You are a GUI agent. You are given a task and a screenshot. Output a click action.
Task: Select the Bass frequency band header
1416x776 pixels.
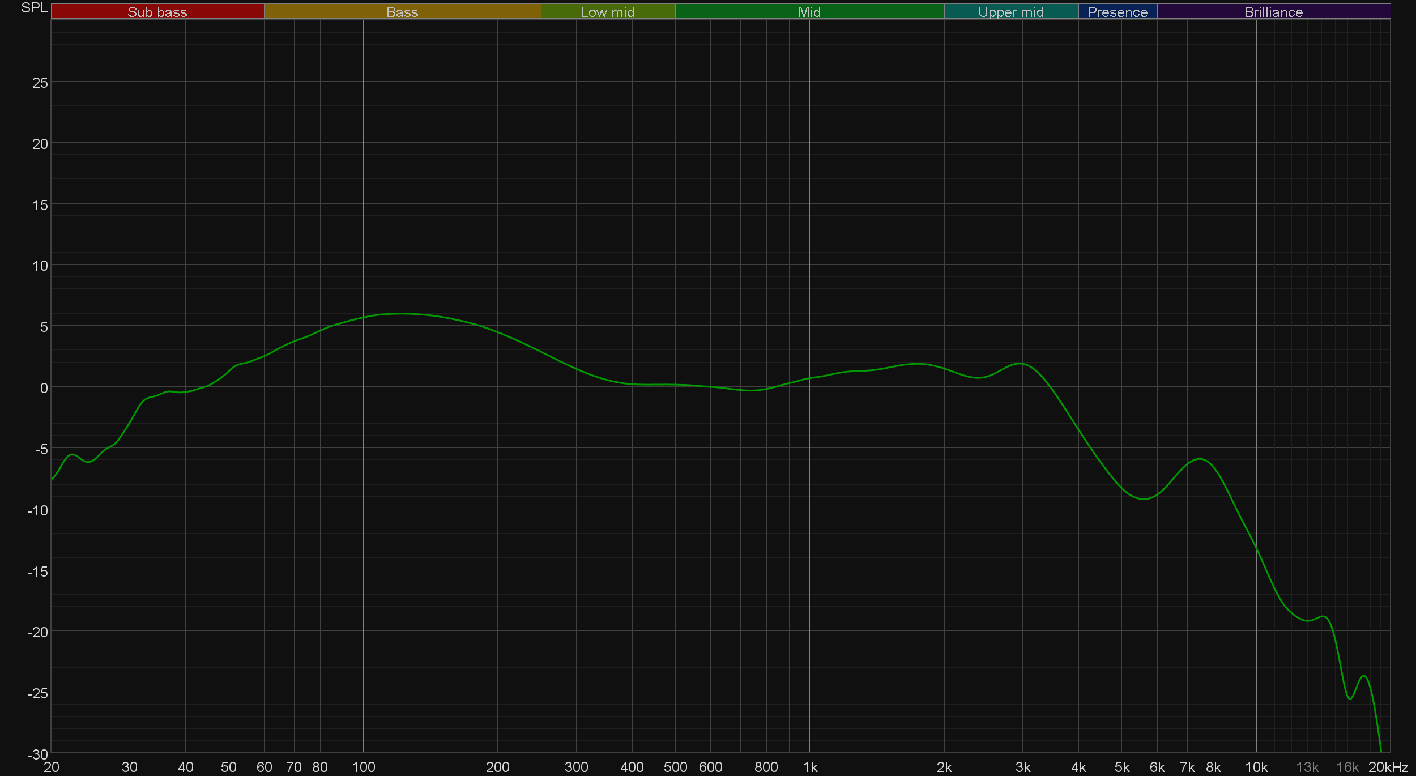point(402,12)
